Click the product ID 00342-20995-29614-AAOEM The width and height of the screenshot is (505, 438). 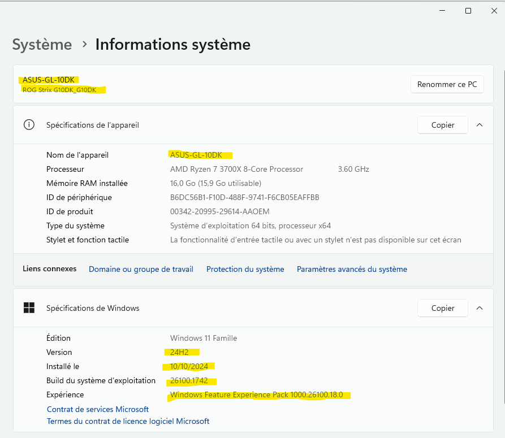[219, 211]
